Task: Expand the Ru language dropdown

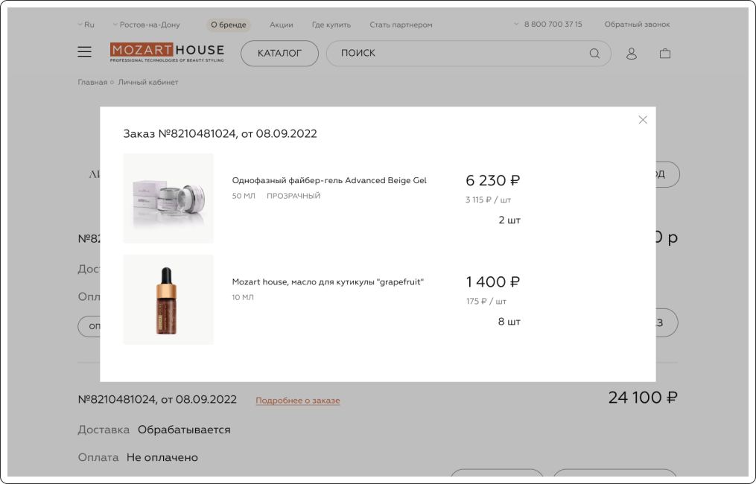Action: point(86,25)
